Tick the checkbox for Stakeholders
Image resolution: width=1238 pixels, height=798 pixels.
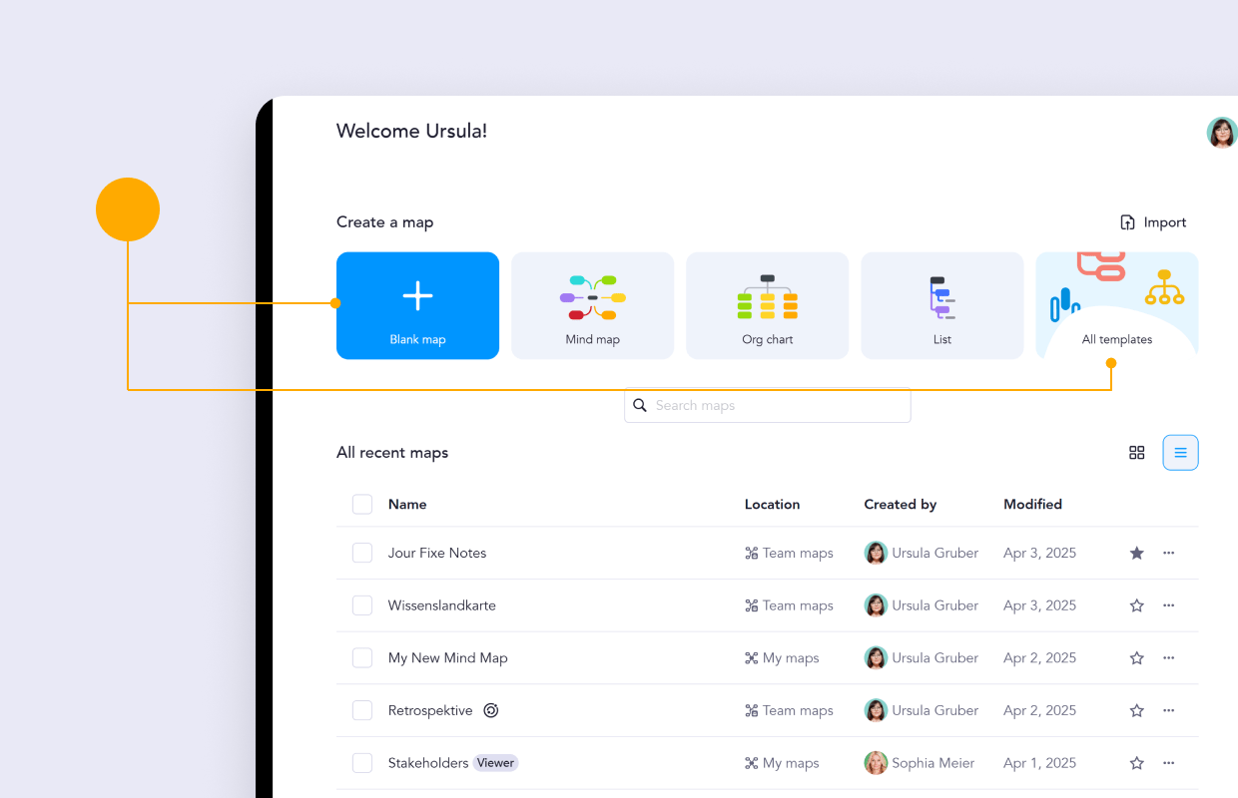click(x=362, y=762)
